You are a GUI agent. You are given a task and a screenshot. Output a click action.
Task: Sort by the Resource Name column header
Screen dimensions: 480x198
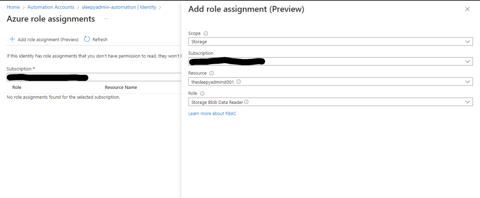click(120, 87)
